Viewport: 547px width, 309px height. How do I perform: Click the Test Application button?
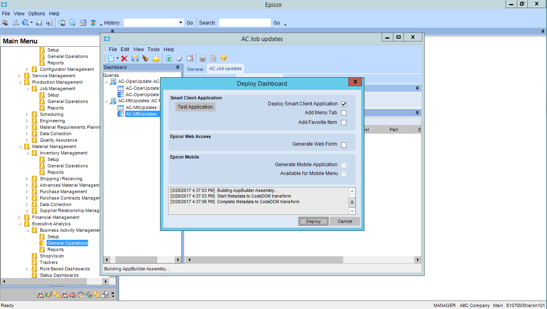[x=195, y=107]
